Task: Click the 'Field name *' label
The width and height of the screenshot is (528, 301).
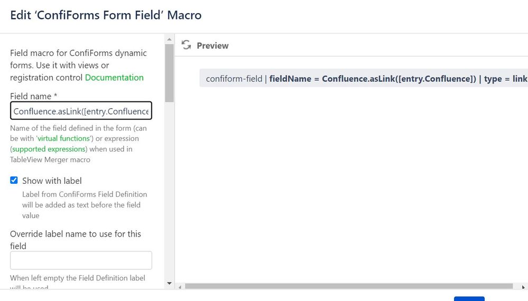Action: pyautogui.click(x=34, y=96)
